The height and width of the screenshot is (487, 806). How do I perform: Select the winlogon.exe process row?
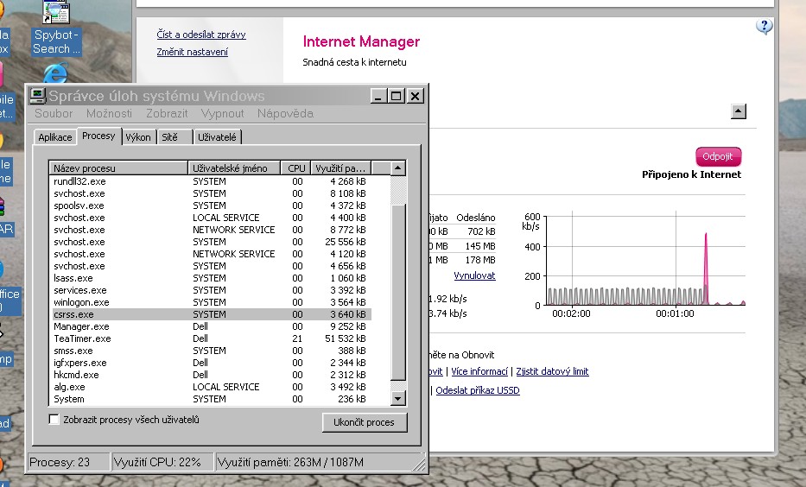210,302
